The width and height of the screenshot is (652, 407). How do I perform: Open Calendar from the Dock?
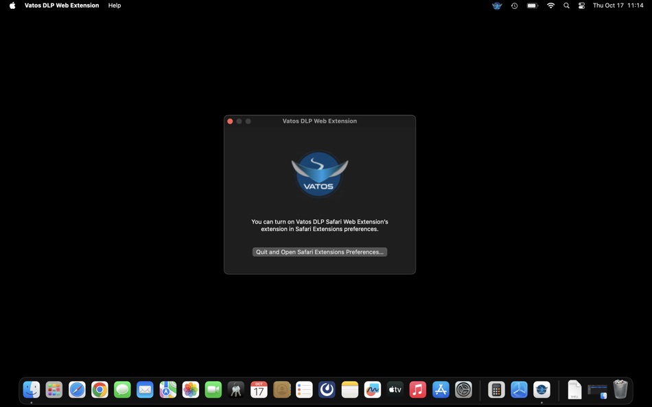259,390
